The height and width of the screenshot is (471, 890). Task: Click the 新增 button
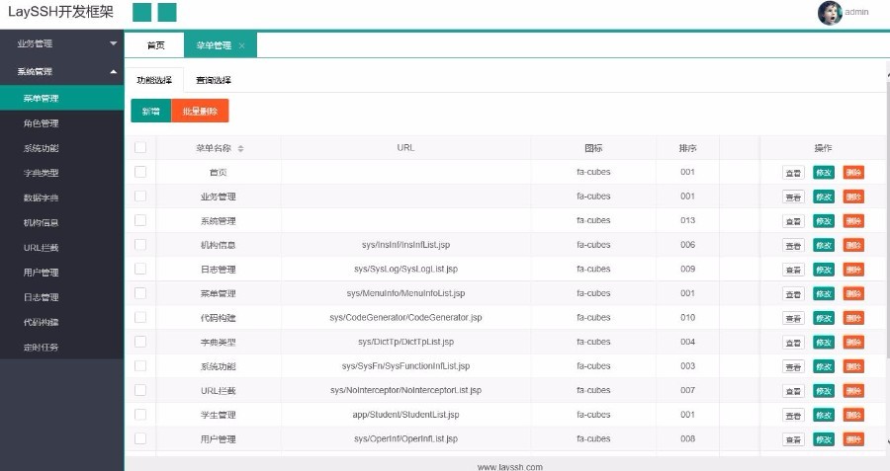point(151,112)
